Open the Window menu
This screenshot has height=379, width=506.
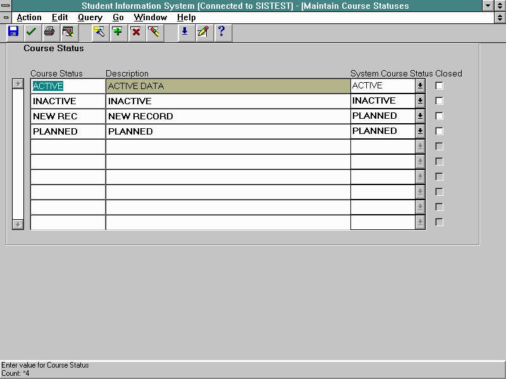(150, 18)
